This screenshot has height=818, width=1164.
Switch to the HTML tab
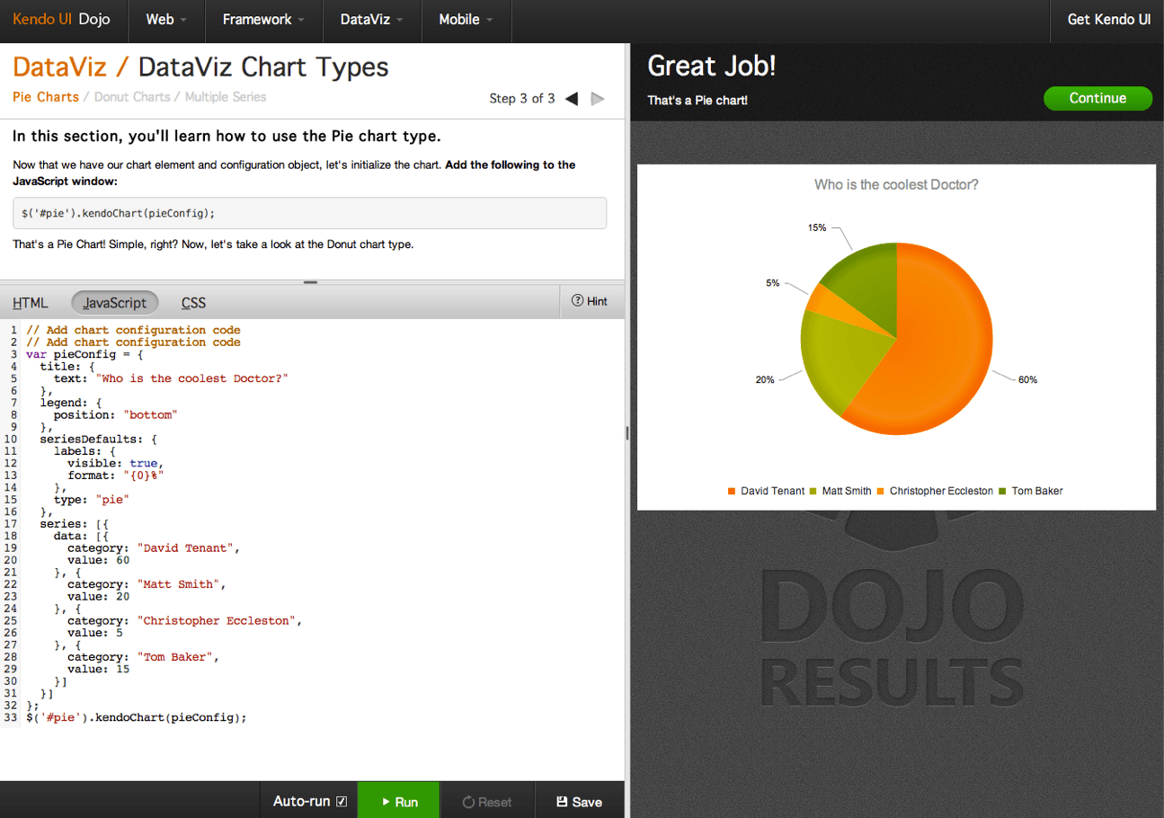(31, 303)
